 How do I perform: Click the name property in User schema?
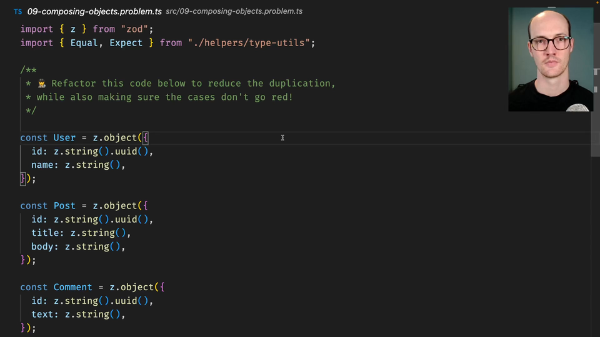pos(42,165)
